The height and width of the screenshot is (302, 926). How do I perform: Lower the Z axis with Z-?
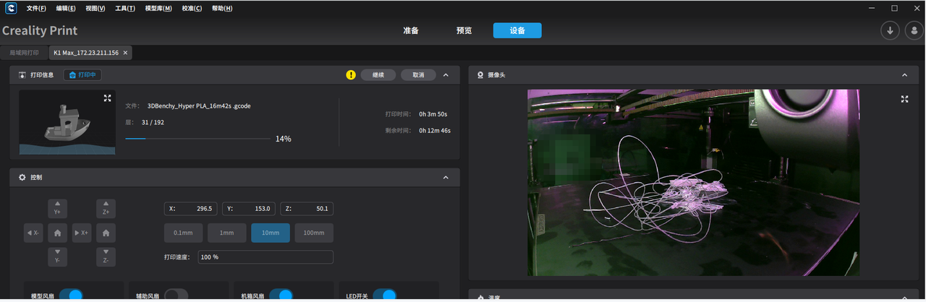(x=106, y=256)
